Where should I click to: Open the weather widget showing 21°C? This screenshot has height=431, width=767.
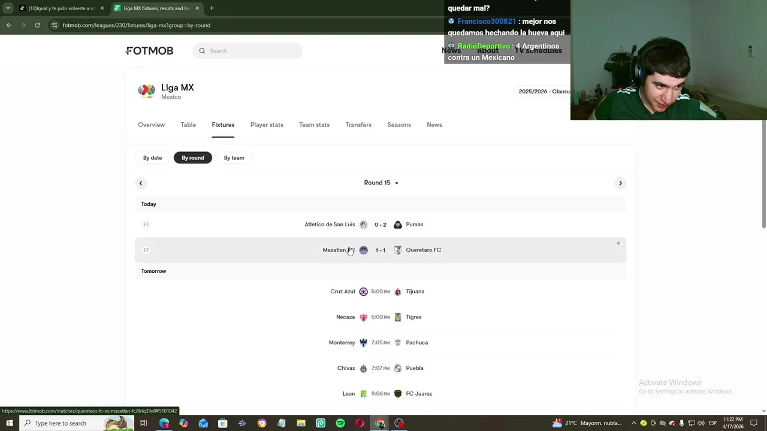click(x=587, y=423)
